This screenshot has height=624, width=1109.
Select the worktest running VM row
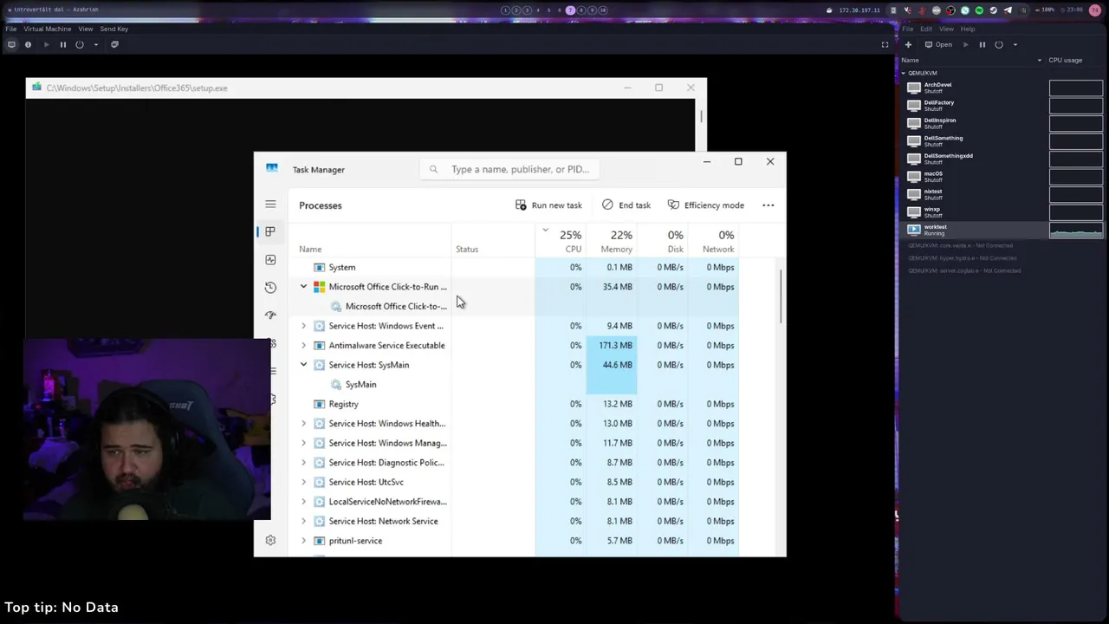[1002, 230]
